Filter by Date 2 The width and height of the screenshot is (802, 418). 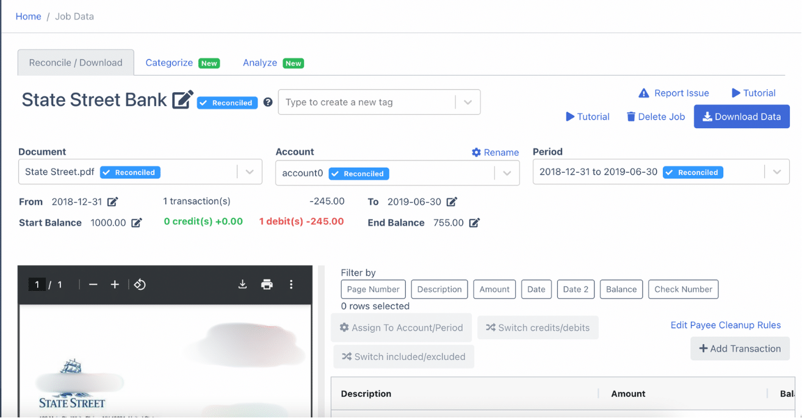click(x=576, y=289)
